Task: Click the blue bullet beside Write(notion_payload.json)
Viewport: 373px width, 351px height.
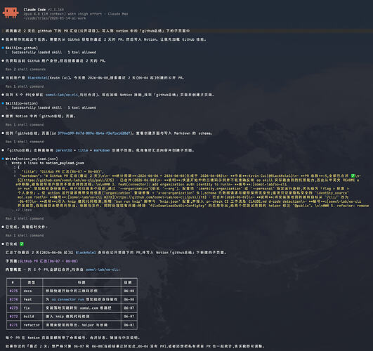Action: point(3,159)
